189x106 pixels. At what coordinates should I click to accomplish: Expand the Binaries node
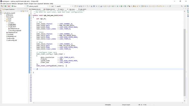point(5,15)
